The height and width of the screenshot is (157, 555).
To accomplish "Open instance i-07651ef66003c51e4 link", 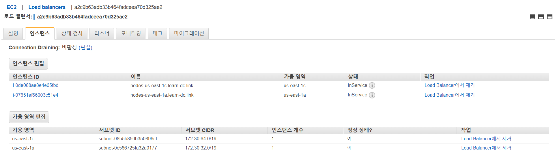I will point(35,95).
